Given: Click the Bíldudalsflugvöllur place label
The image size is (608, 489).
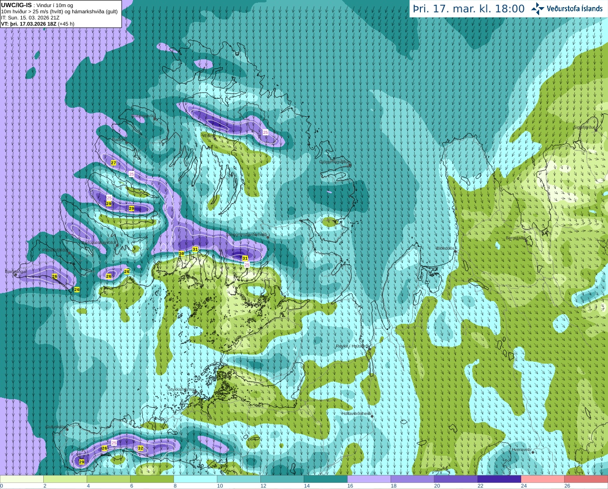Looking at the screenshot, I should (x=99, y=242).
